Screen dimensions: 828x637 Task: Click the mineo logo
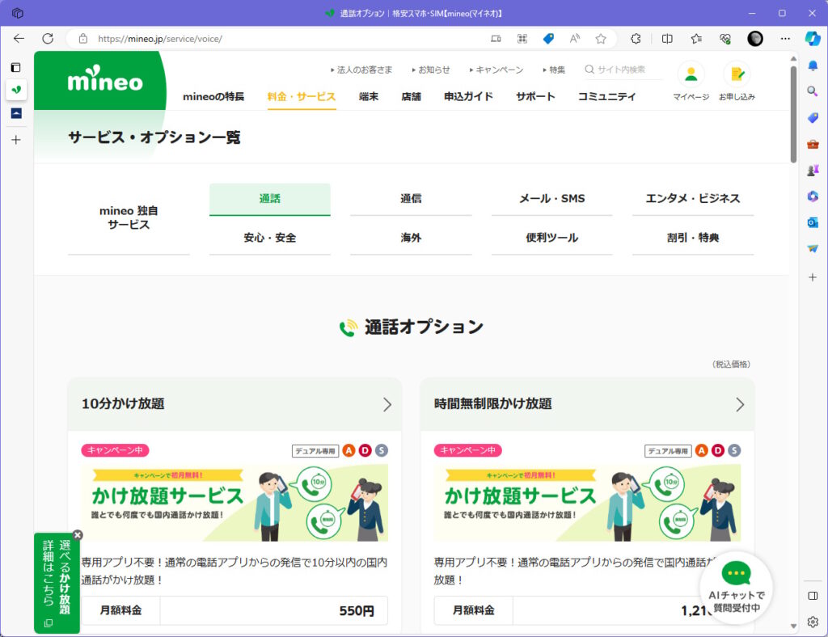pos(105,80)
